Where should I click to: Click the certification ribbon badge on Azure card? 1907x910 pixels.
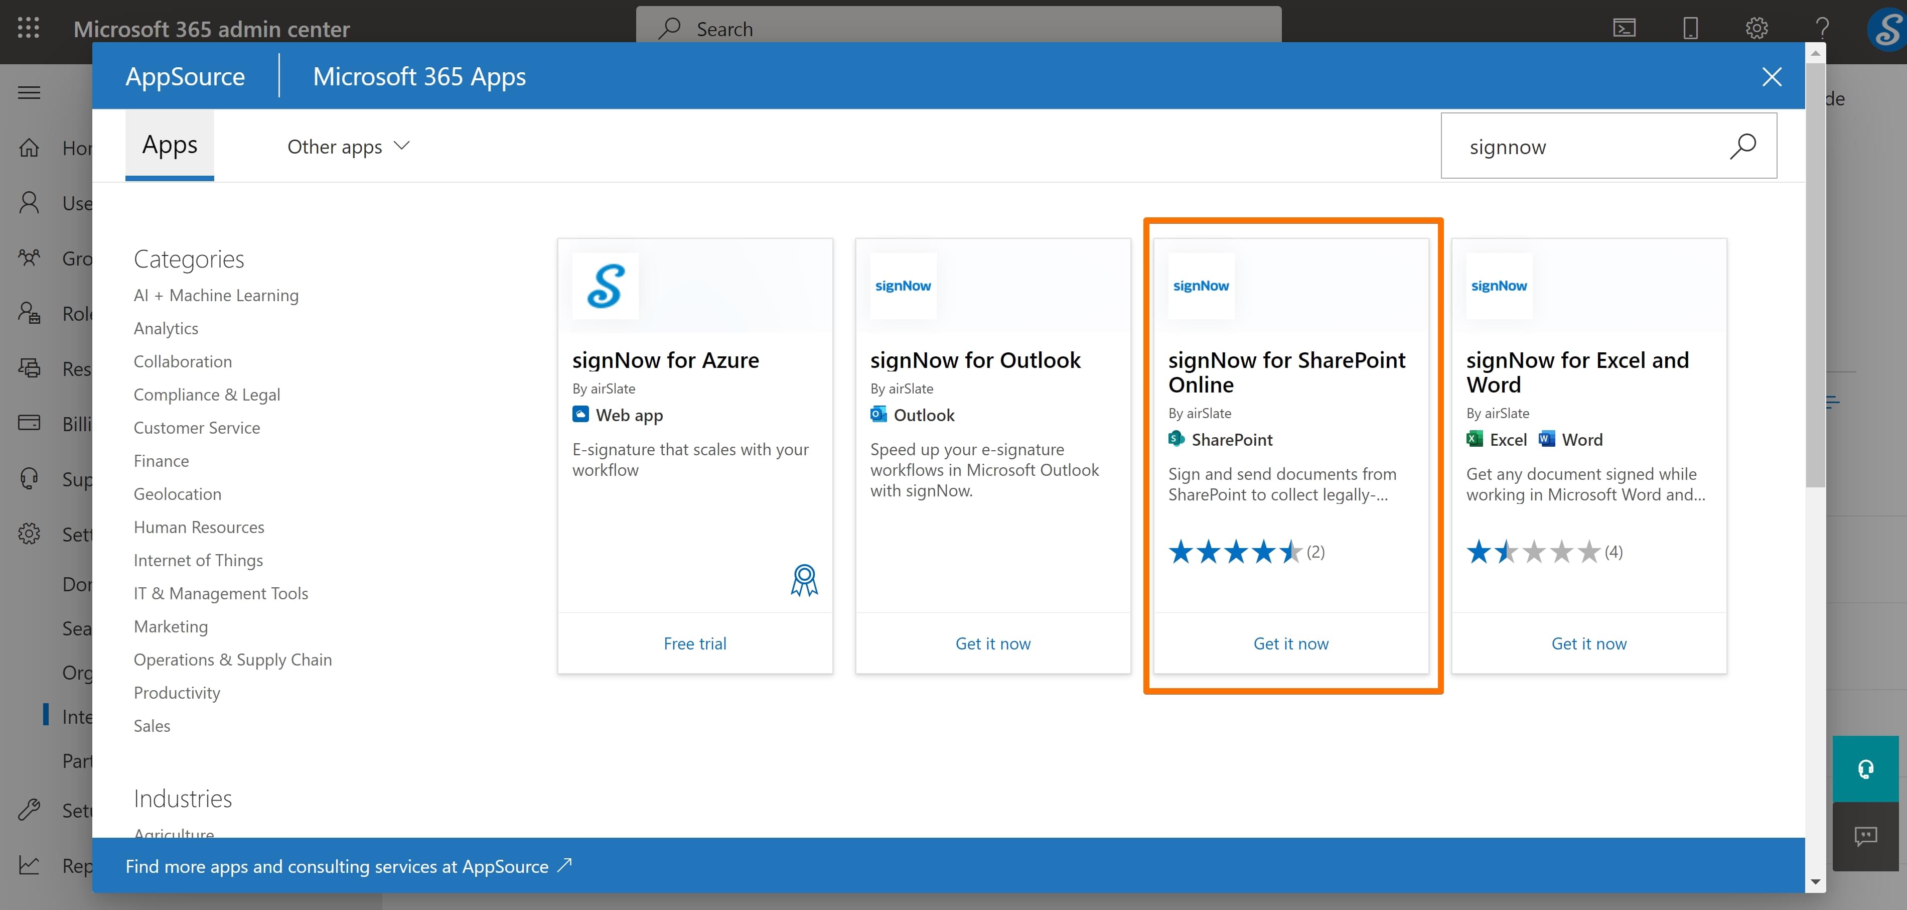click(x=804, y=580)
